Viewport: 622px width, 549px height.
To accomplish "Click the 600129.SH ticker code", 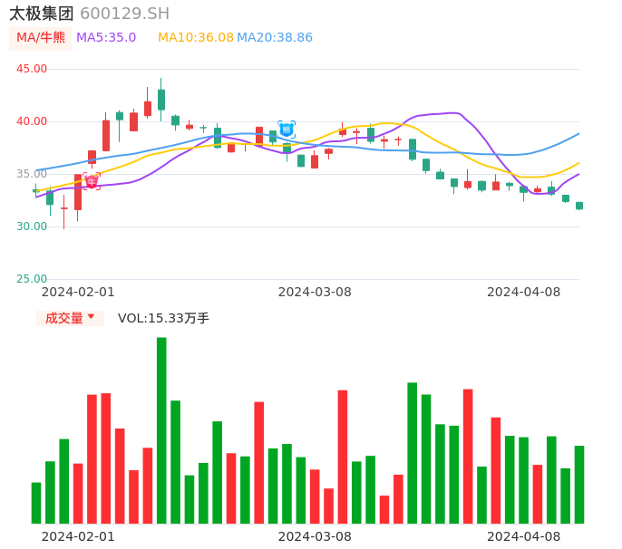I will click(124, 14).
